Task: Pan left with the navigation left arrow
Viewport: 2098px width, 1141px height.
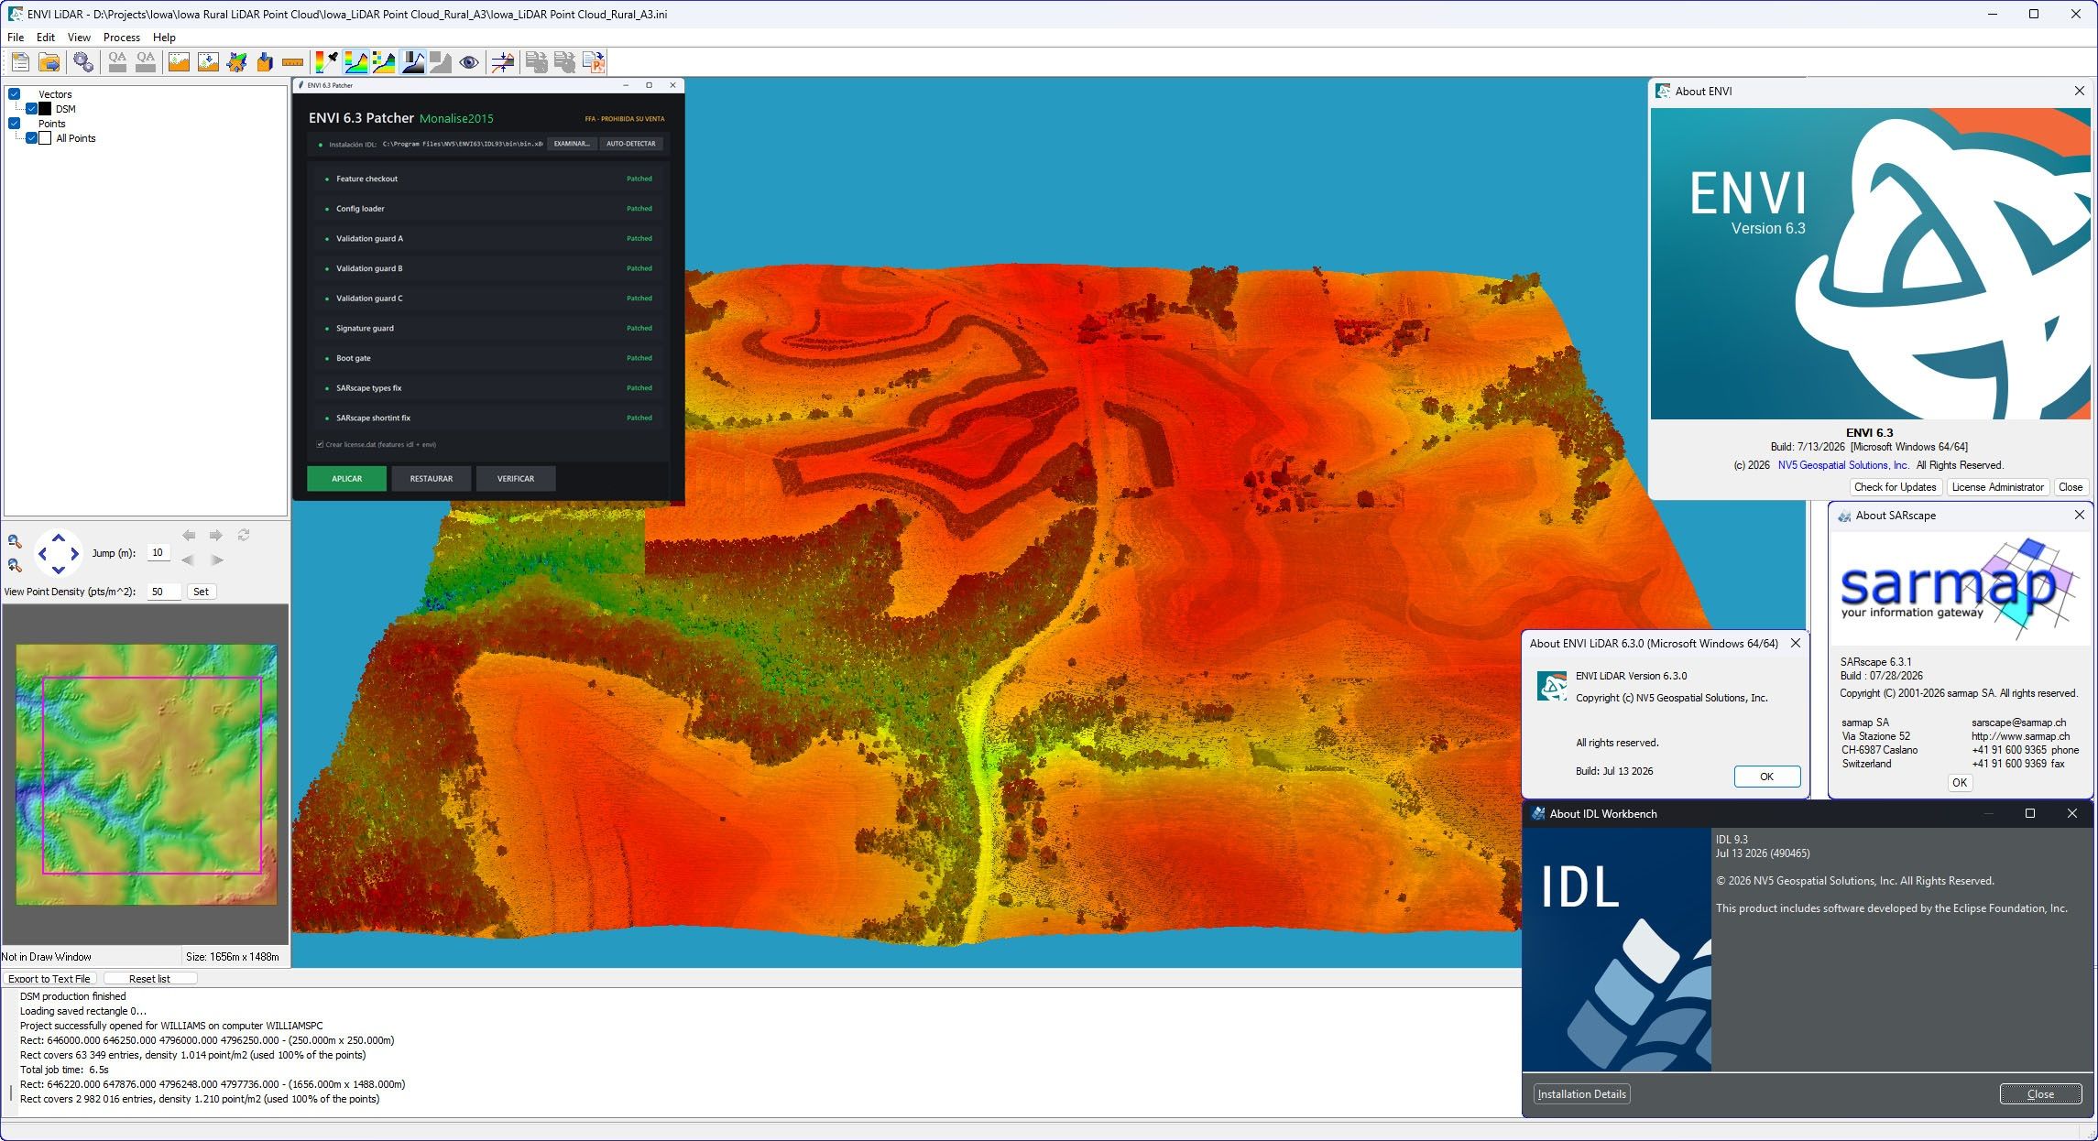Action: click(42, 554)
